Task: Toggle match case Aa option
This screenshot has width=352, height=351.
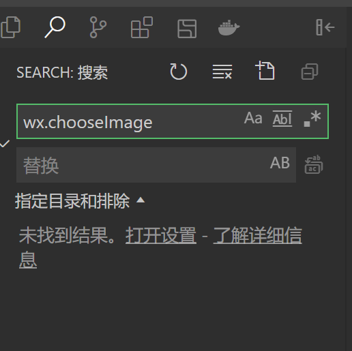Action: pos(253,118)
